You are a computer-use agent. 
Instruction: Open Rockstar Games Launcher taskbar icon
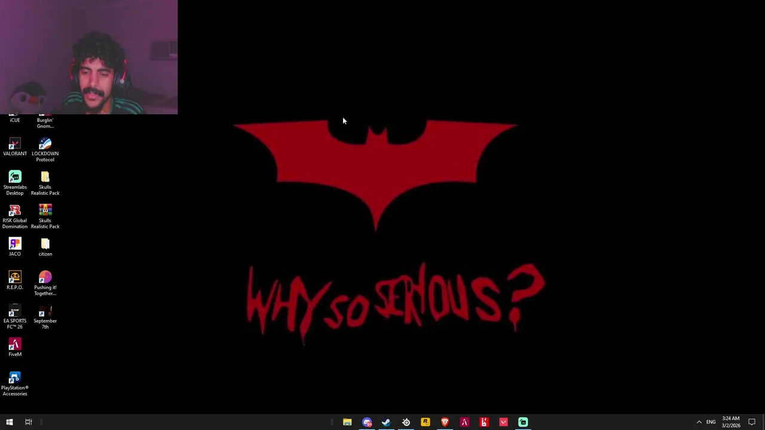pos(426,422)
